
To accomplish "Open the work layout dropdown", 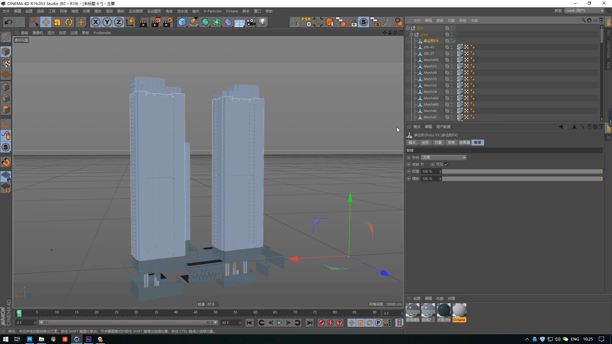I will pos(585,11).
